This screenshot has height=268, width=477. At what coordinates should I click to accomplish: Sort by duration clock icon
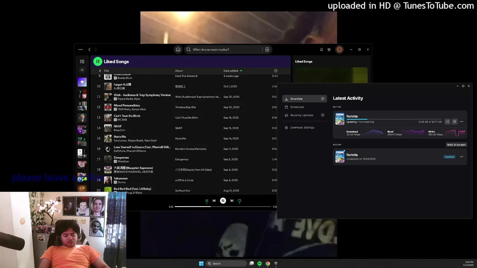(276, 71)
